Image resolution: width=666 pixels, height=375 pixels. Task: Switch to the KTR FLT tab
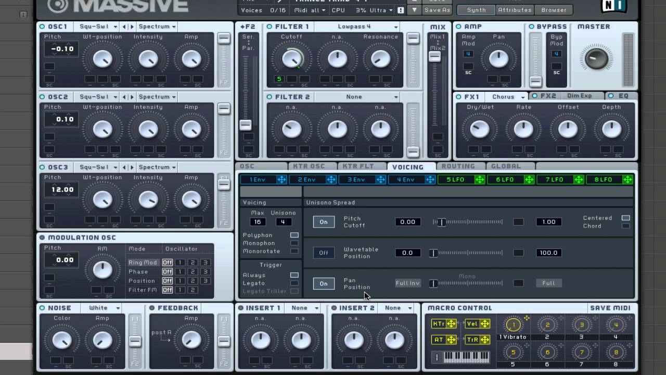[x=362, y=166]
